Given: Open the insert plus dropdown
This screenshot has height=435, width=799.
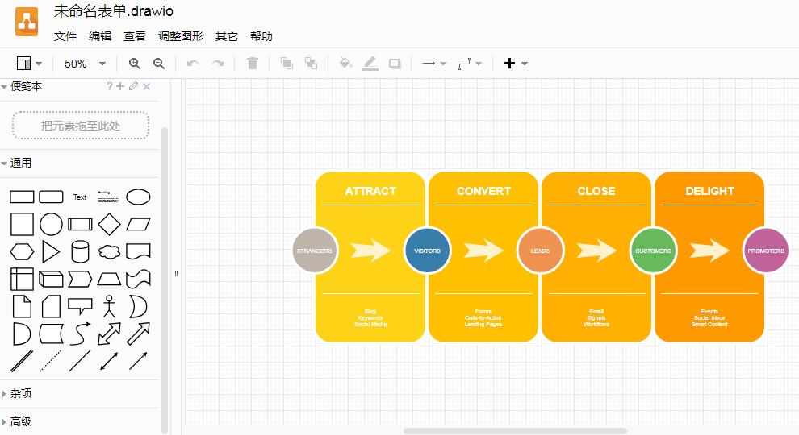Looking at the screenshot, I should (x=515, y=64).
